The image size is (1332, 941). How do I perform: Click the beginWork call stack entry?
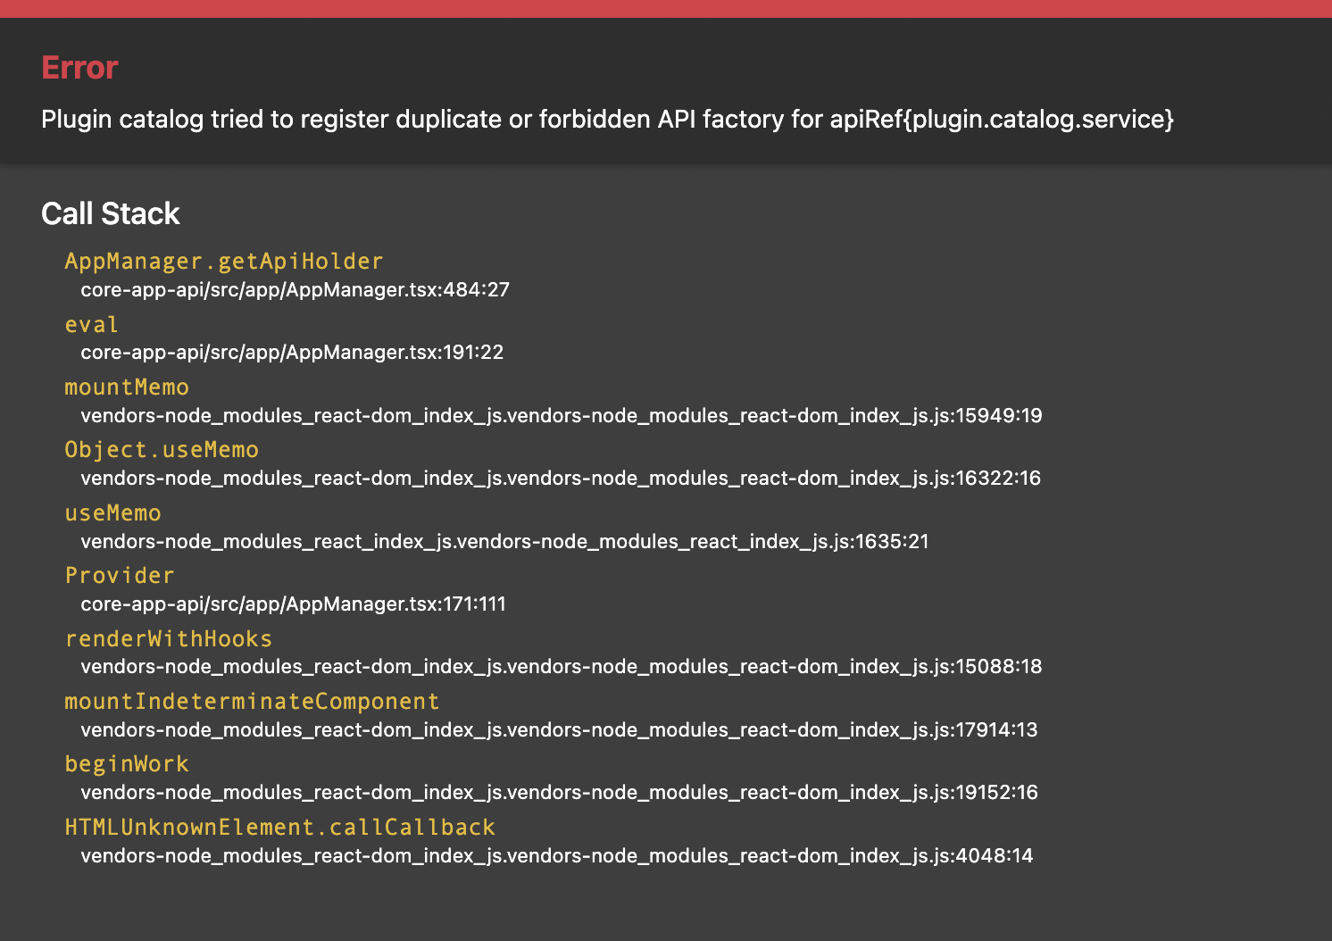(126, 764)
